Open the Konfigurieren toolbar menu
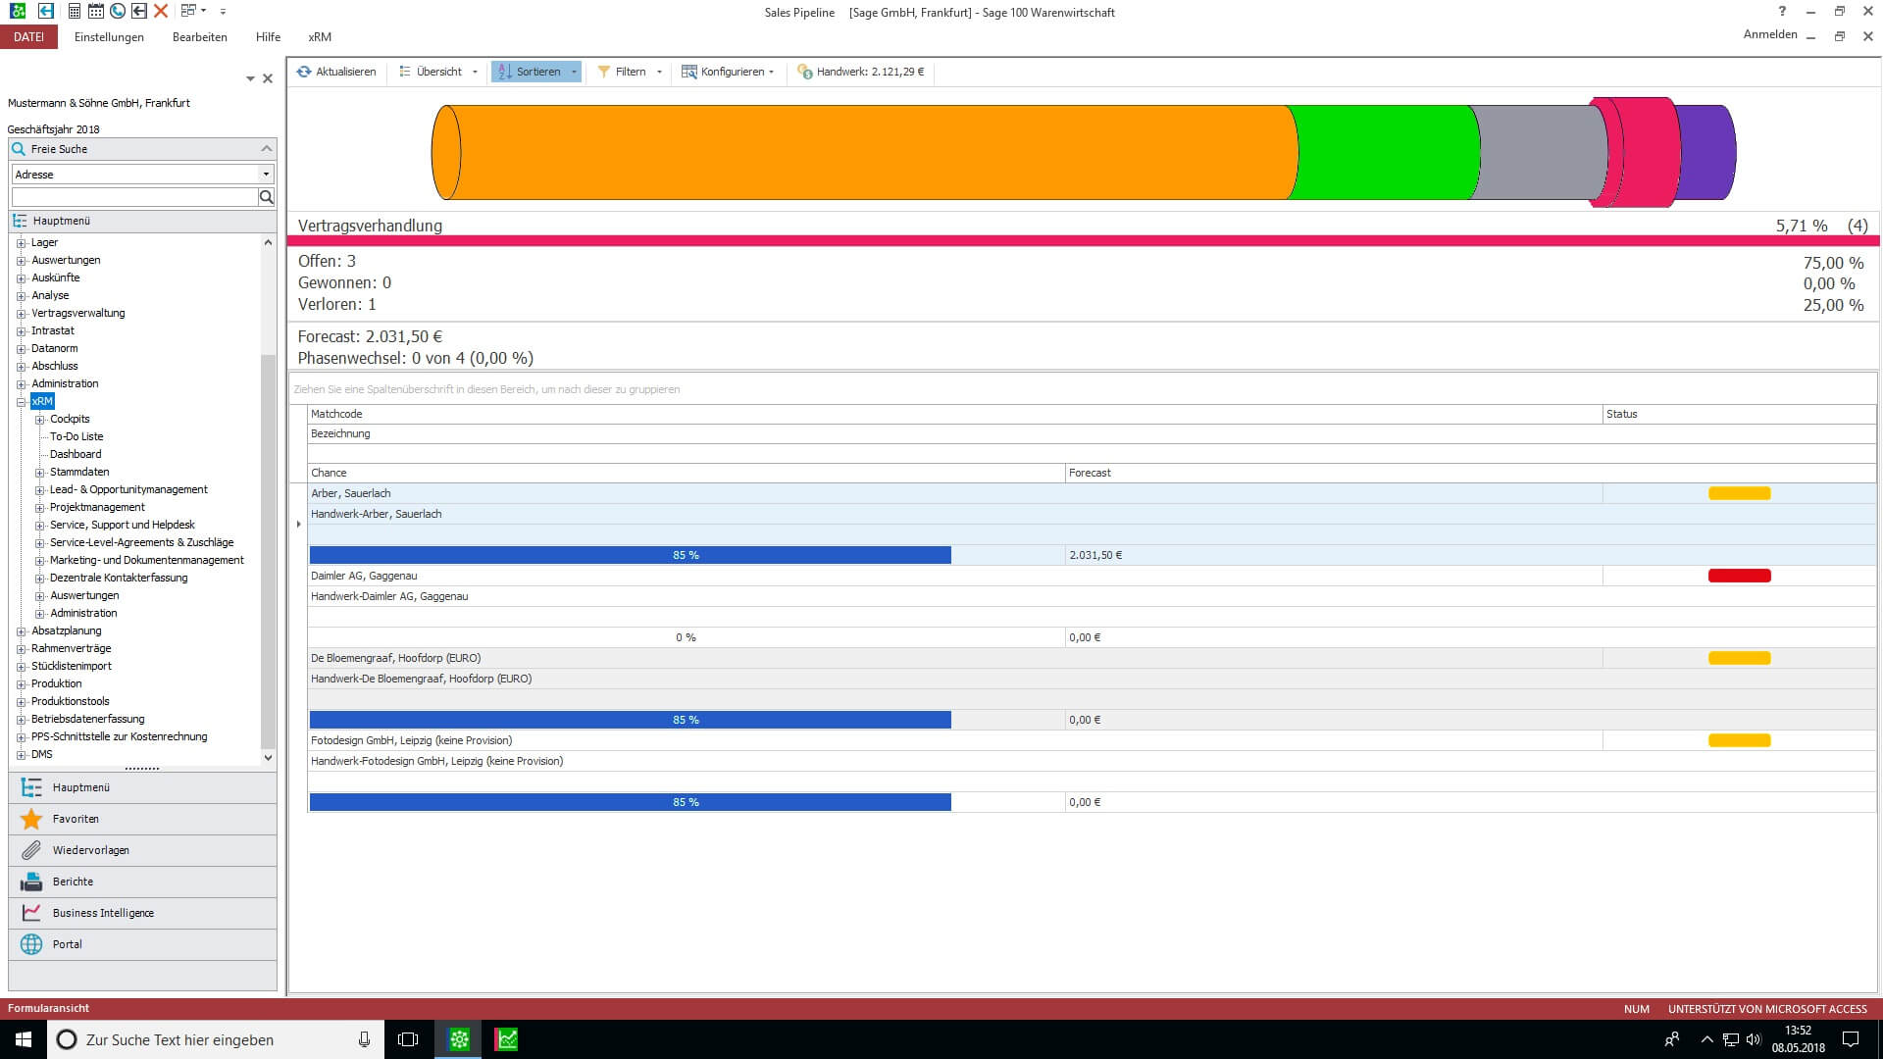Screen dimensions: 1883x1059 pyautogui.click(x=728, y=72)
